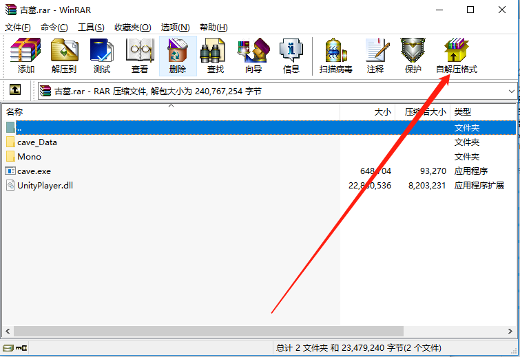
Task: Select the cave.exe file name
Action: 34,171
